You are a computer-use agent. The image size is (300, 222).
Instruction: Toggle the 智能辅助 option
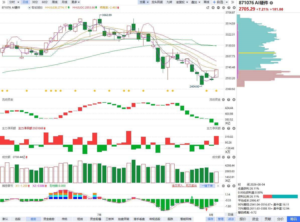(35, 8)
